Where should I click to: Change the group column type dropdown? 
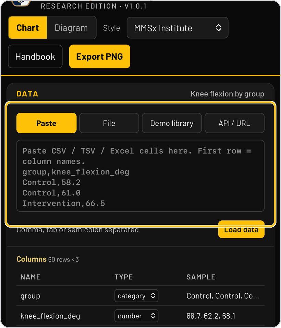136,295
